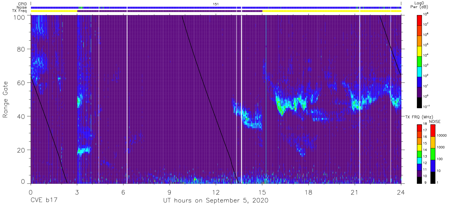The width and height of the screenshot is (451, 208).
Task: Select the 'CVE b17' radar beam label
Action: tap(43, 201)
